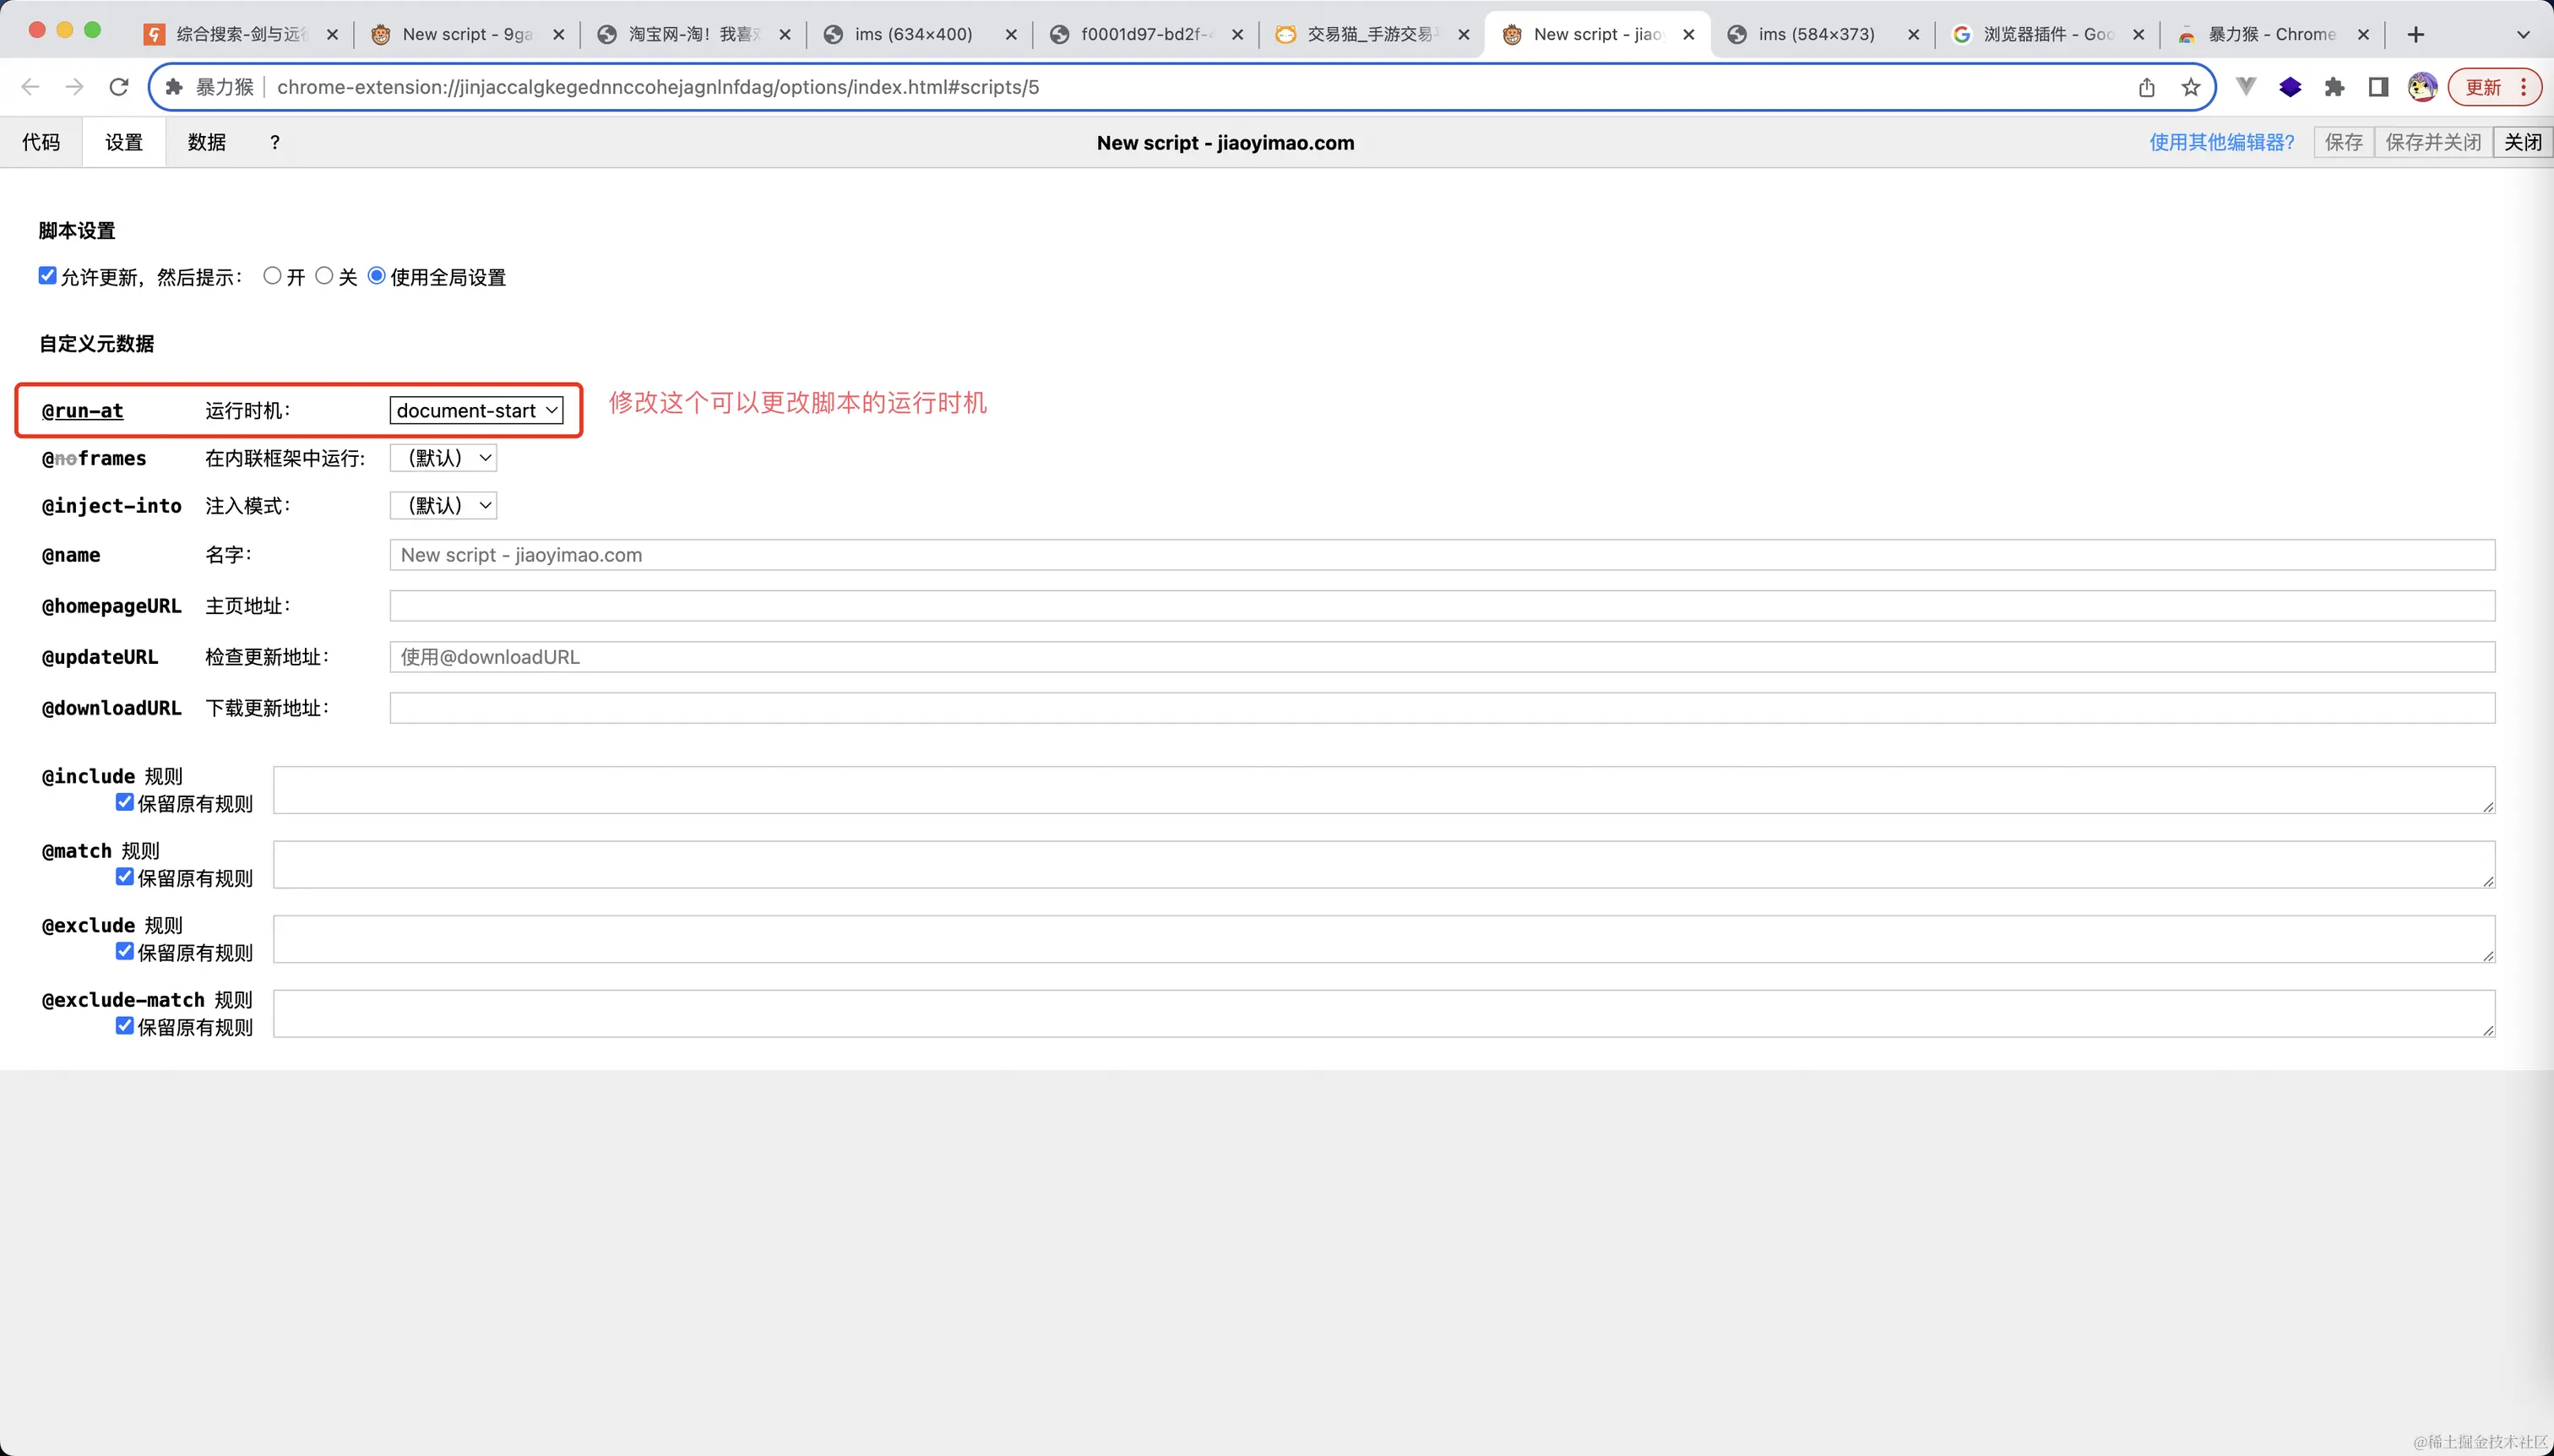2554x1456 pixels.
Task: Click the @match rules text area
Action: (1383, 864)
